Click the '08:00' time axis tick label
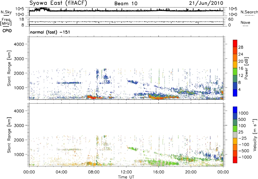Viewport: 258px width, 179px height. 94,172
